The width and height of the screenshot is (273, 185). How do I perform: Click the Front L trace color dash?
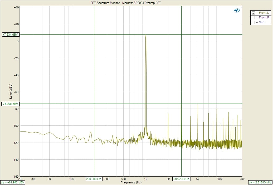click(x=257, y=13)
